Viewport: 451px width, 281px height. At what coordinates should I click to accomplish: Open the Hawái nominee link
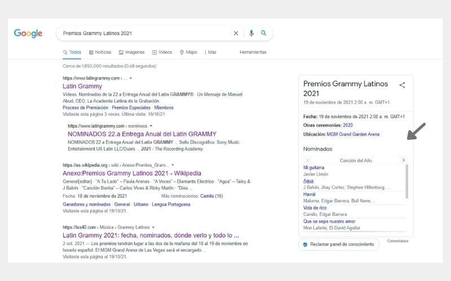(x=309, y=194)
